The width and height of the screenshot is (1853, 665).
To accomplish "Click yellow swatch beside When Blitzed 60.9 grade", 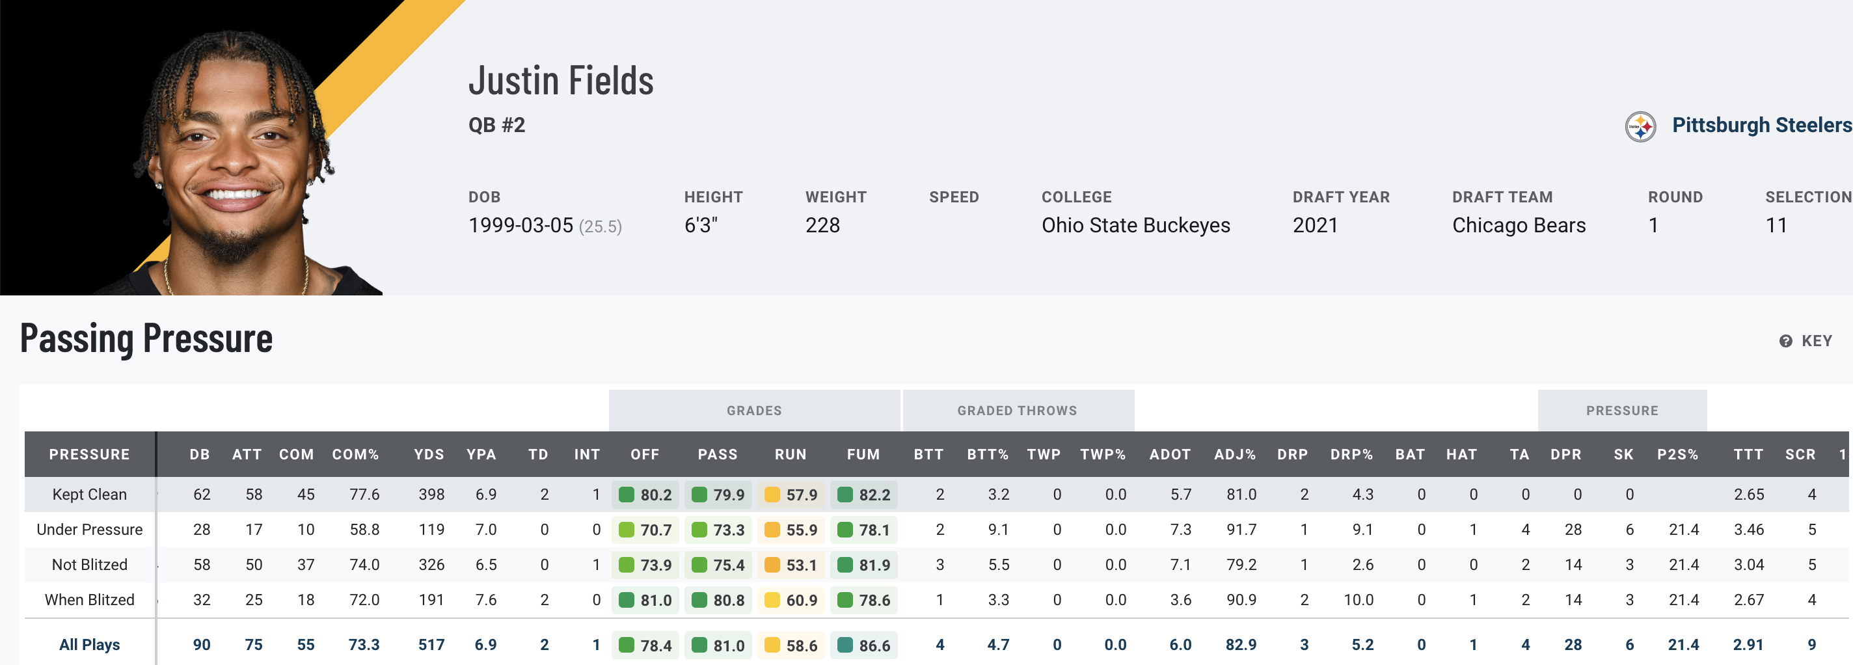I will [x=772, y=599].
